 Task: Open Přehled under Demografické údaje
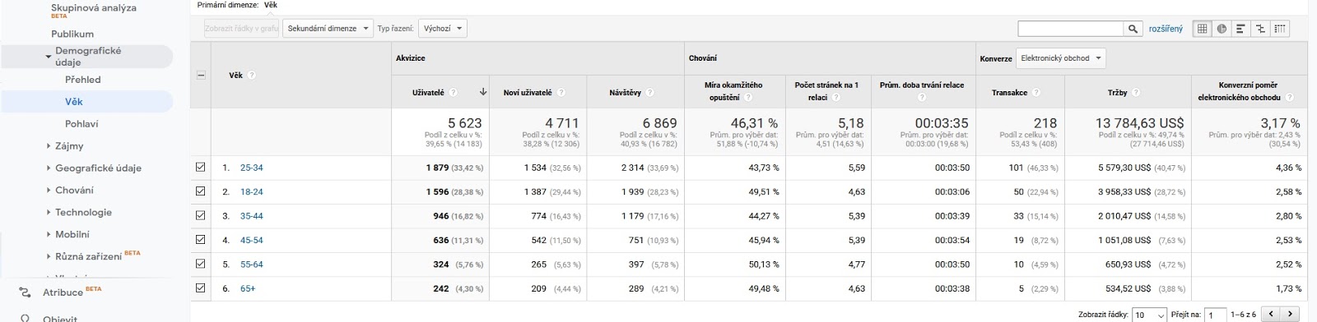[83, 80]
